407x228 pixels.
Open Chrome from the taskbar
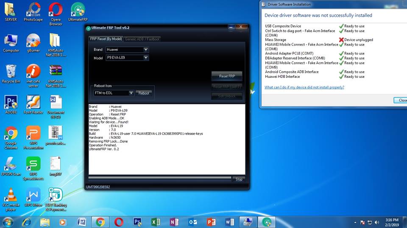pyautogui.click(x=100, y=223)
